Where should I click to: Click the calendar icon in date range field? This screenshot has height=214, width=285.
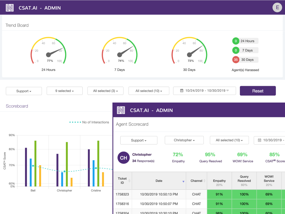[182, 91]
